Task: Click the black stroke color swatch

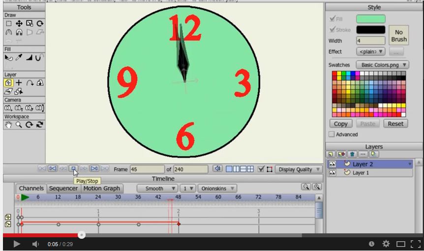Action: click(371, 29)
